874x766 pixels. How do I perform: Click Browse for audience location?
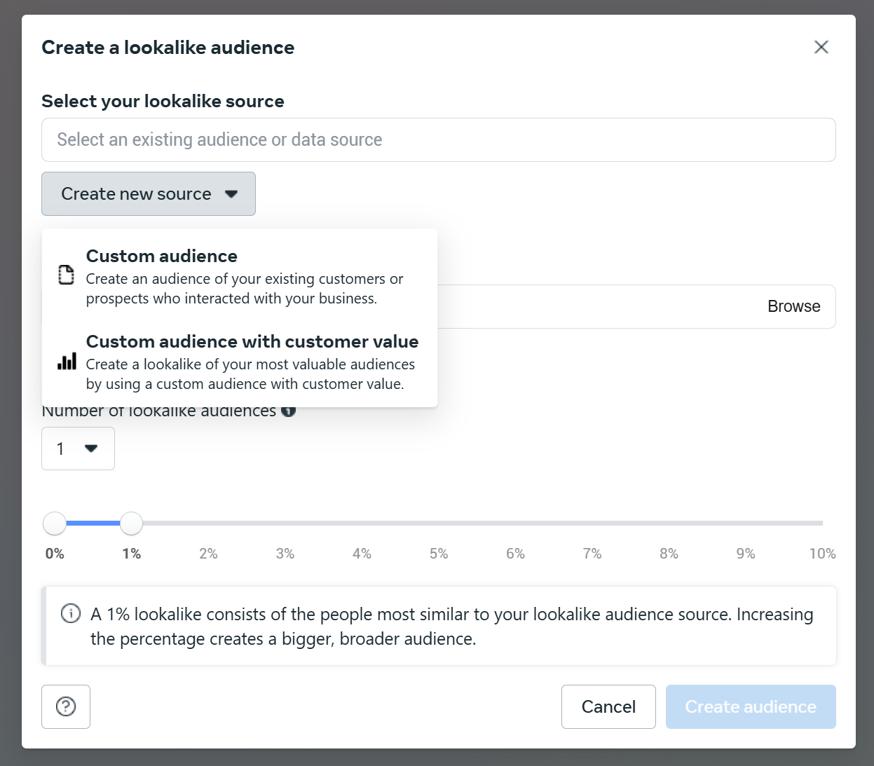tap(793, 306)
